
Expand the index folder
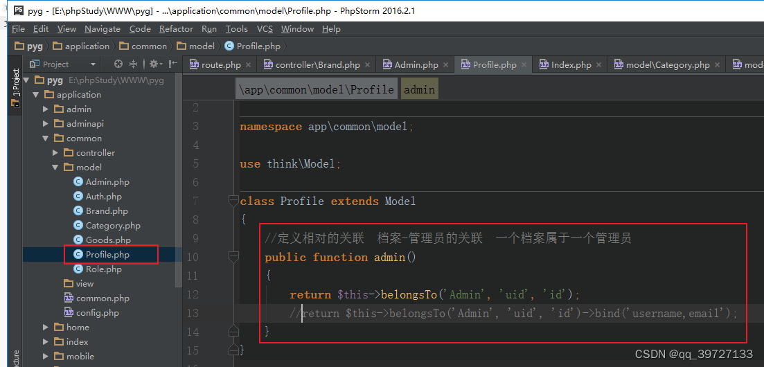[x=46, y=342]
